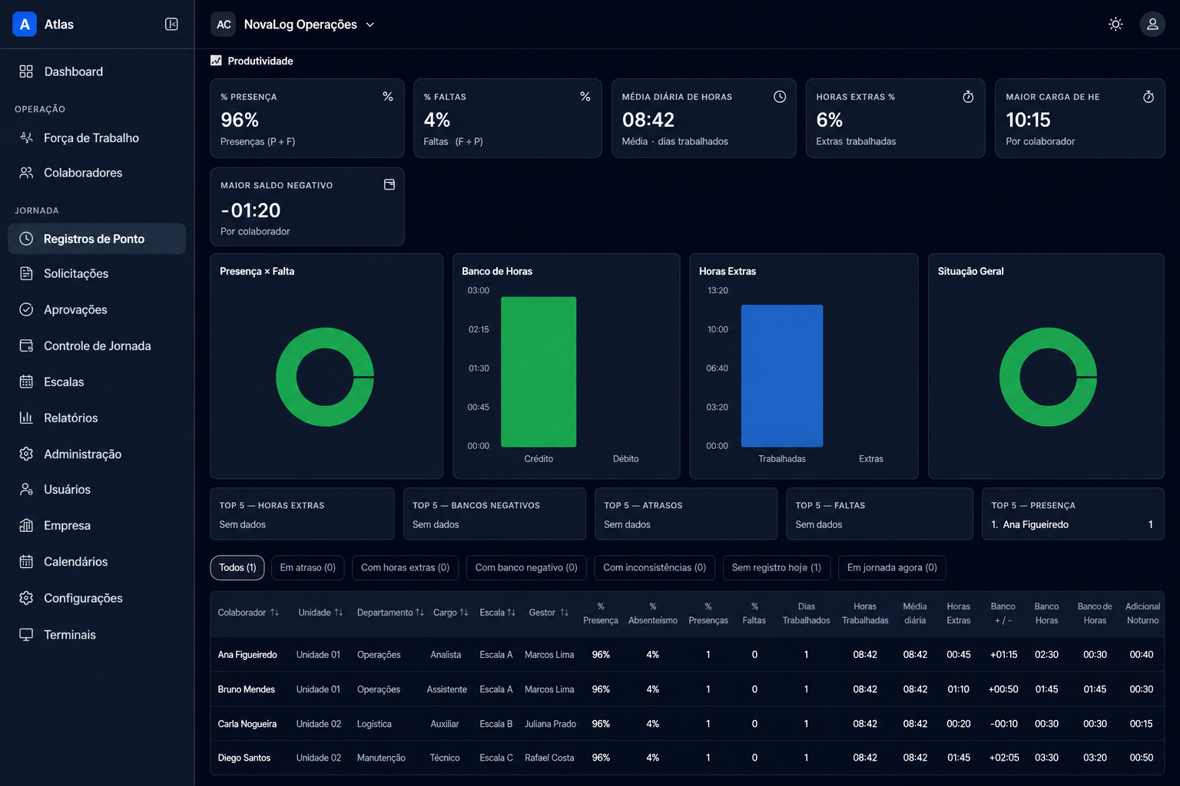This screenshot has width=1180, height=786.
Task: Filter by Com inconsistências (0)
Action: [x=655, y=567]
